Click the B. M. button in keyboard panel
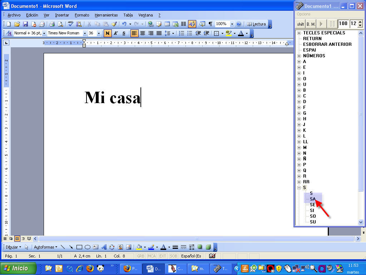The image size is (366, 275). pyautogui.click(x=311, y=24)
